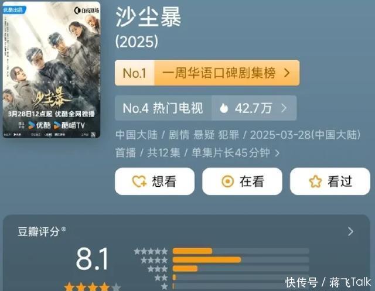This screenshot has height=291, width=375.
Task: Tap the five-star rating distribution bar
Action: pyautogui.click(x=241, y=251)
